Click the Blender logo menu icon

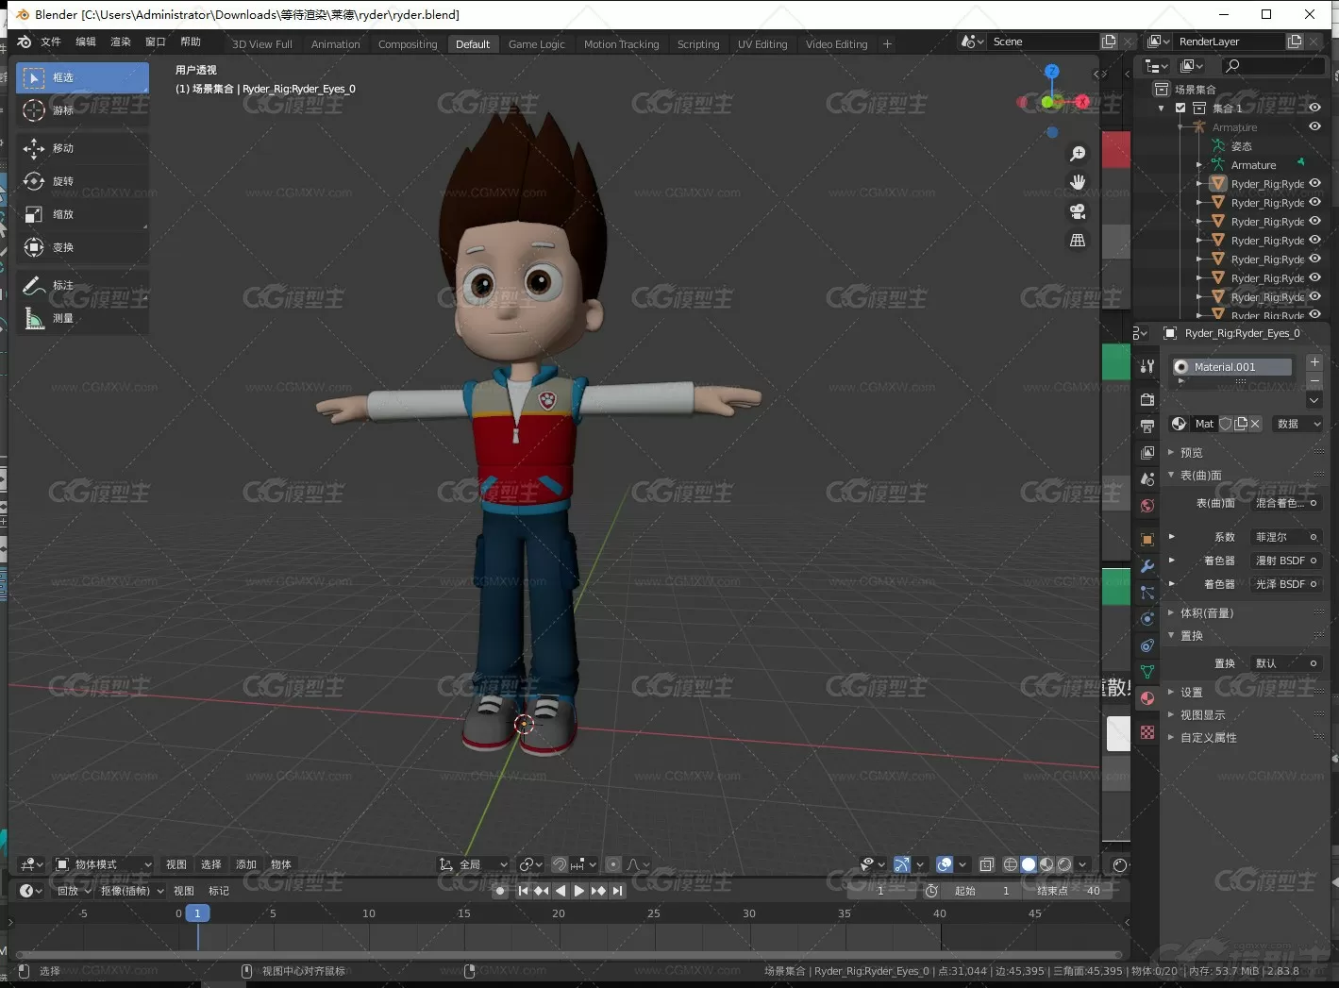25,42
